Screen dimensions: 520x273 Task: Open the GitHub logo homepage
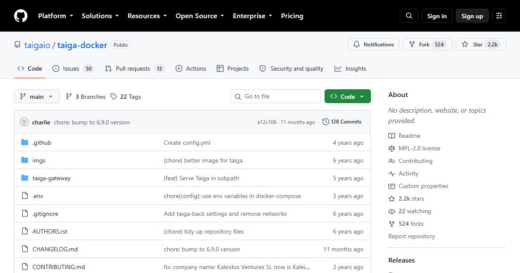pyautogui.click(x=21, y=16)
